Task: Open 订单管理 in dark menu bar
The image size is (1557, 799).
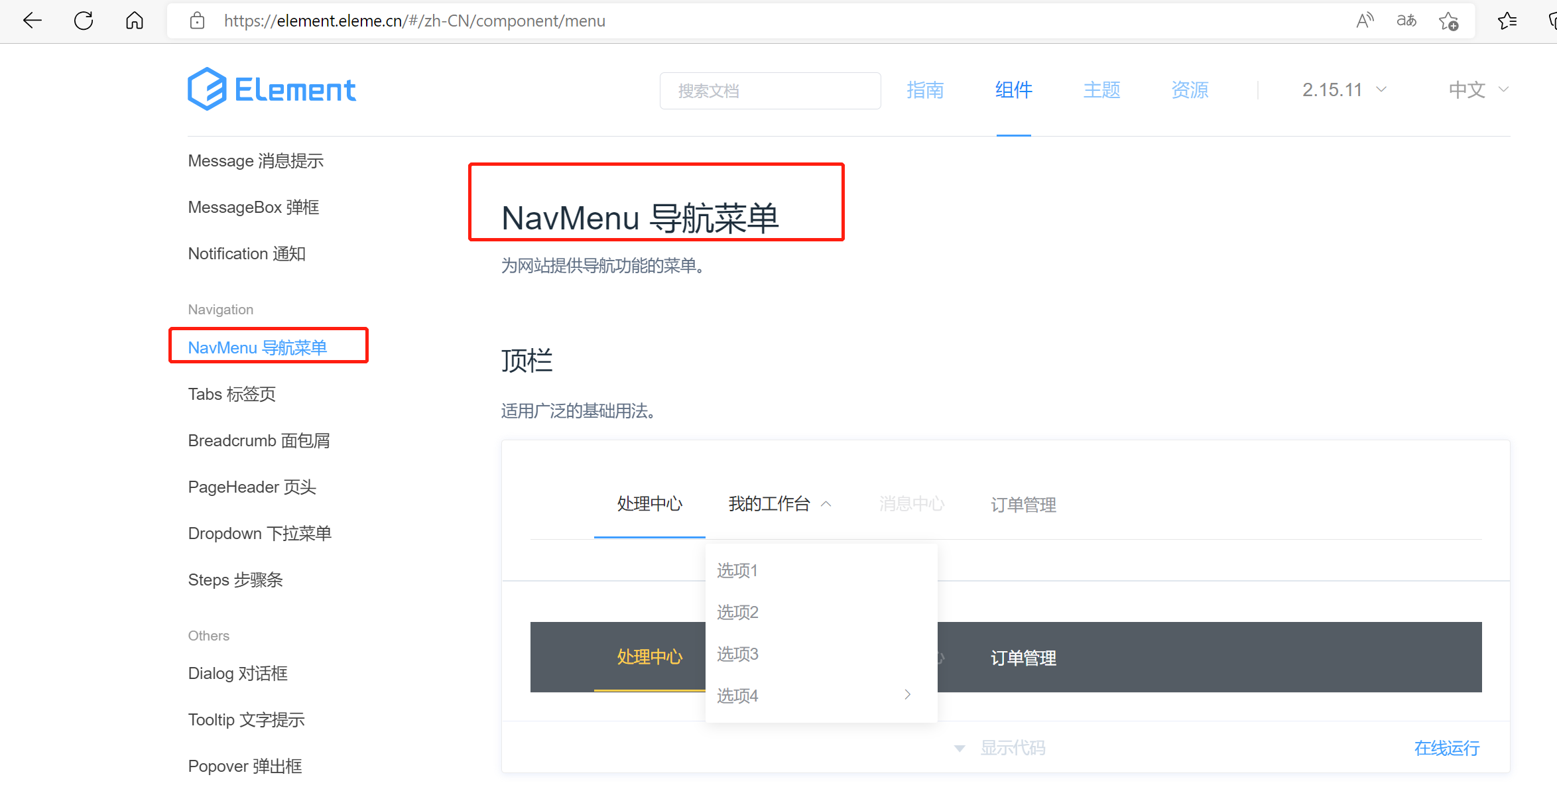Action: point(1023,658)
